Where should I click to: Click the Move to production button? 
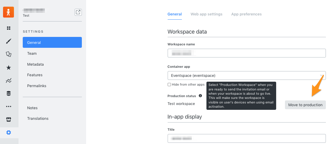click(305, 105)
